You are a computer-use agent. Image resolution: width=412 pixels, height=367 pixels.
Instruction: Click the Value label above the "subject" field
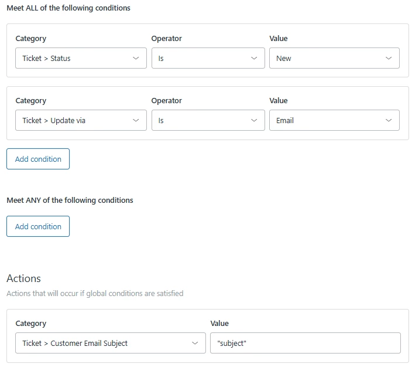click(219, 324)
